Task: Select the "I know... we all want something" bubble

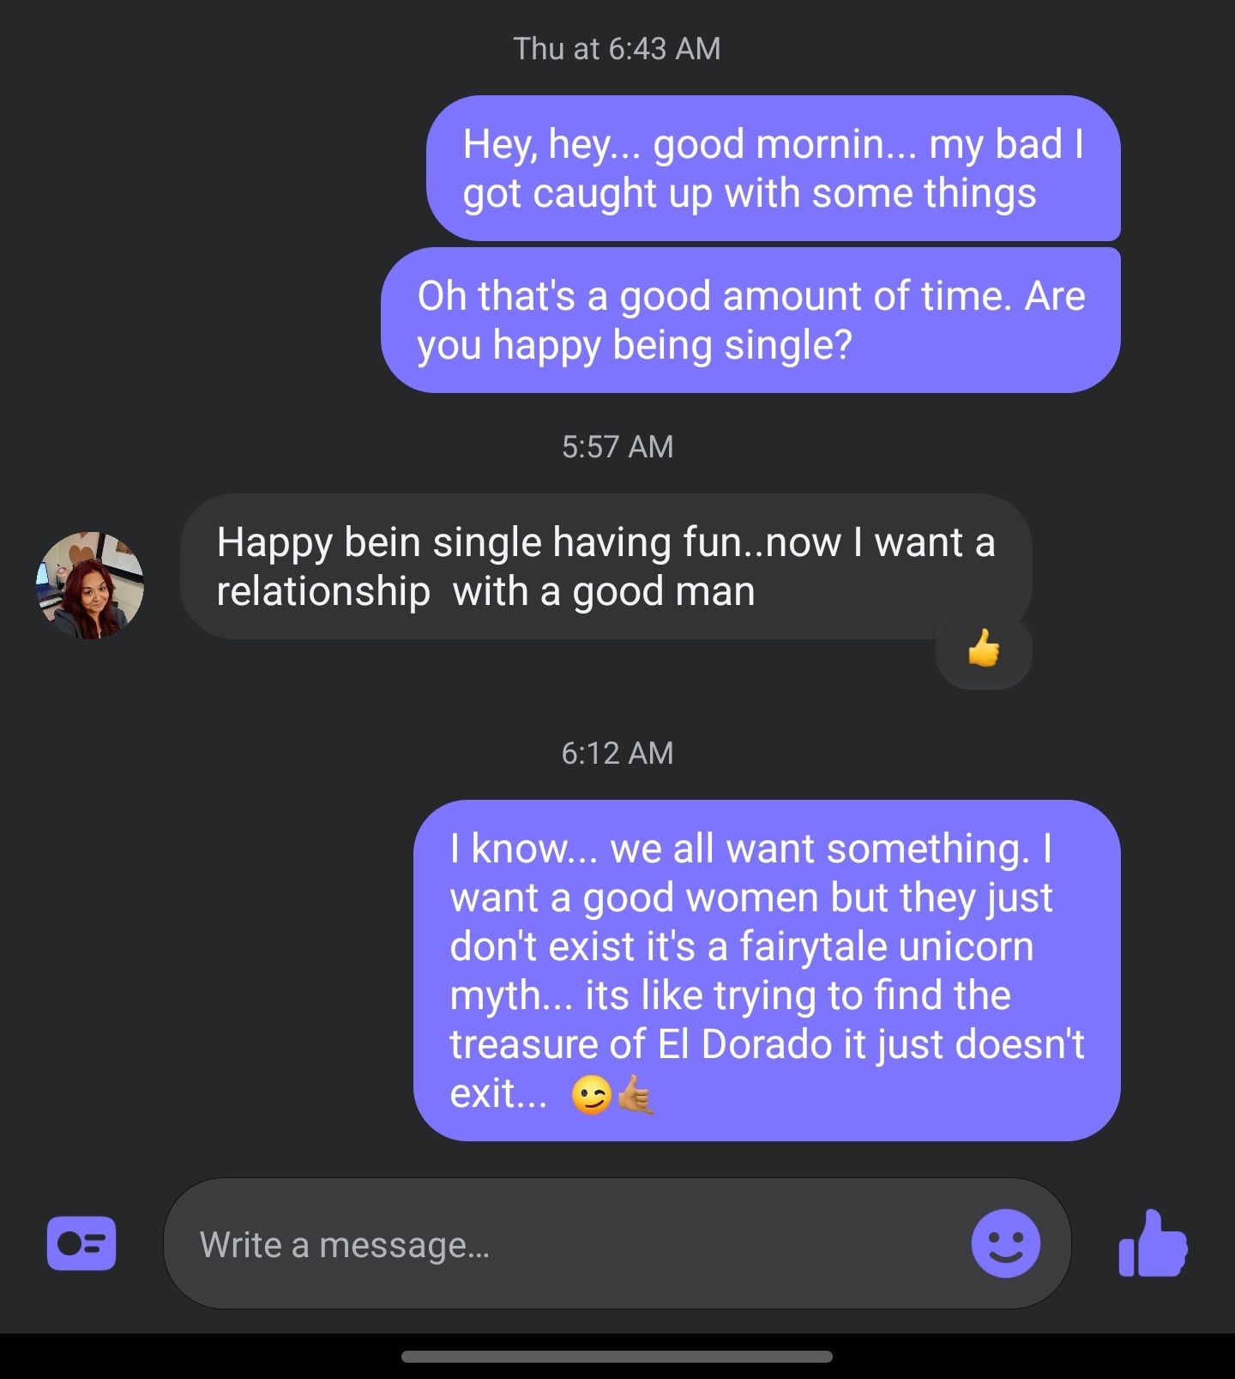Action: [767, 971]
